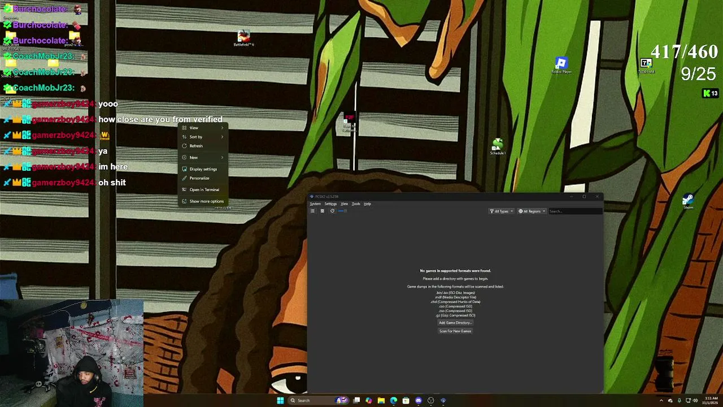Switch PCSX2 to game list view

pyautogui.click(x=312, y=211)
